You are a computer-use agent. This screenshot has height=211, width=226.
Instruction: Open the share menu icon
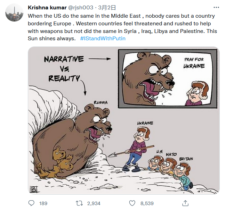pyautogui.click(x=185, y=203)
